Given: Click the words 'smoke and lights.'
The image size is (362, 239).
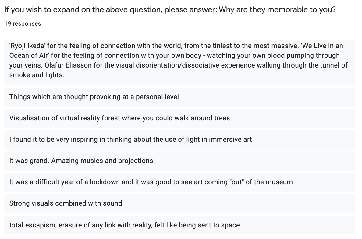Looking at the screenshot, I should [x=37, y=75].
